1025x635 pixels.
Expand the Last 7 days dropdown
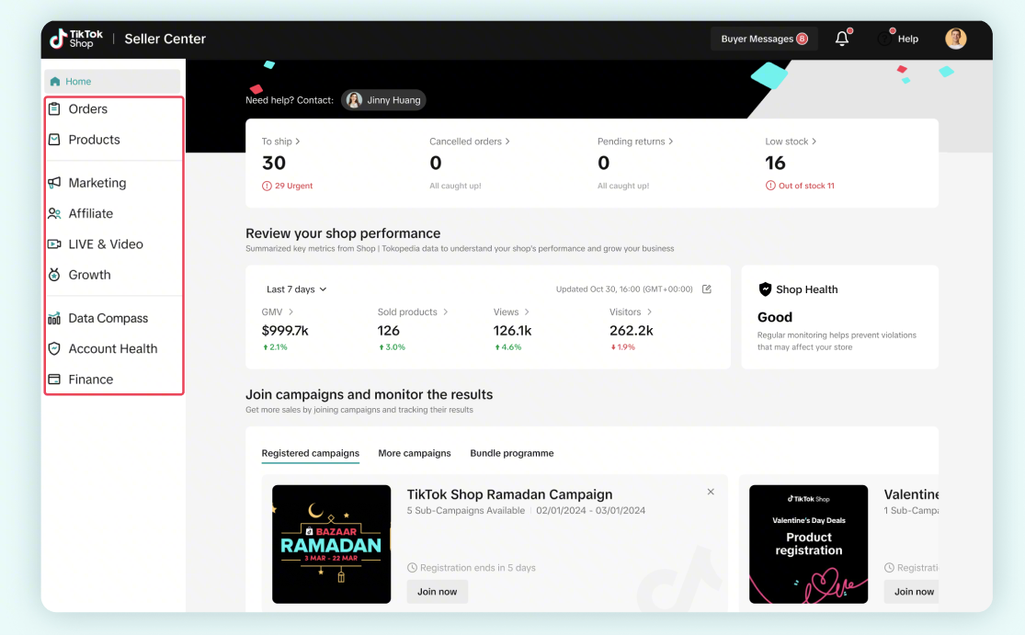click(x=296, y=289)
